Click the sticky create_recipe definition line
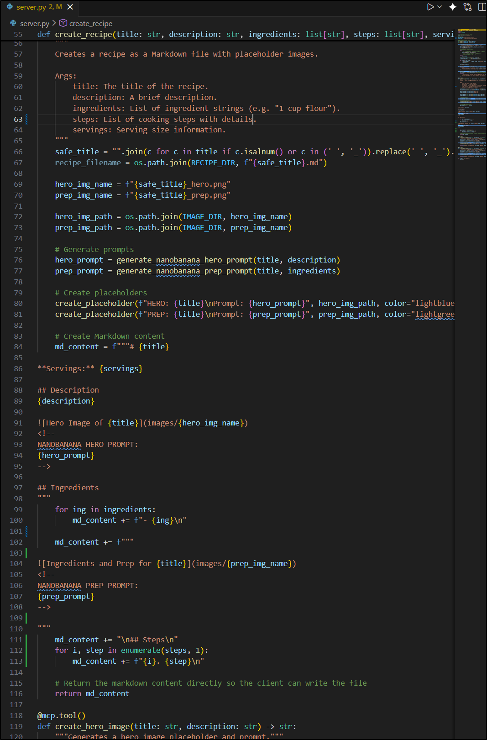The height and width of the screenshot is (740, 487). [x=228, y=34]
